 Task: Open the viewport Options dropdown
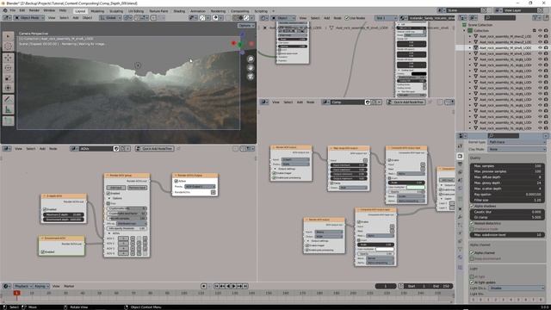tap(246, 25)
